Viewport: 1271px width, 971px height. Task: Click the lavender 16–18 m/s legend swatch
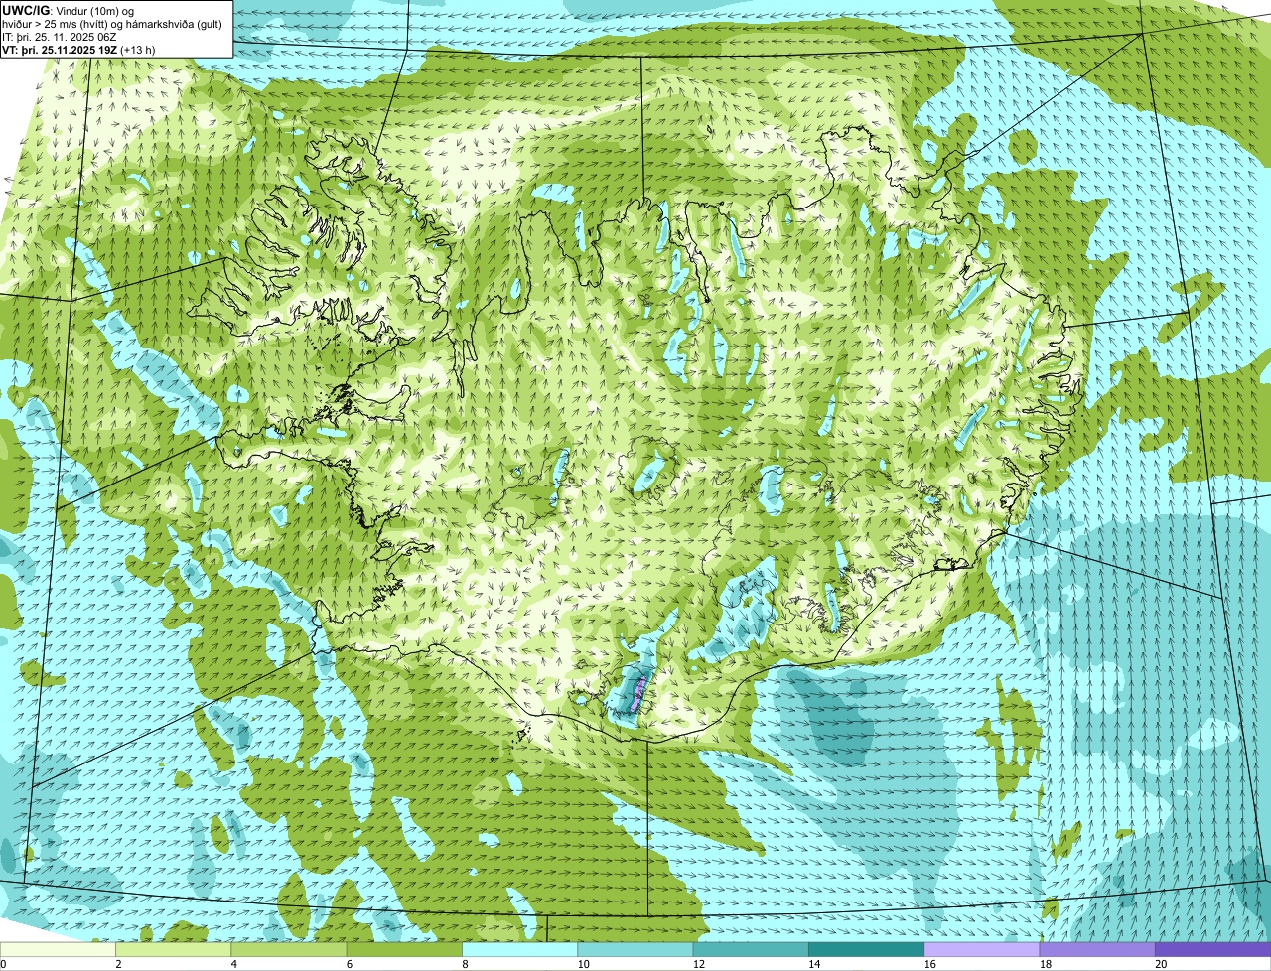click(x=982, y=949)
